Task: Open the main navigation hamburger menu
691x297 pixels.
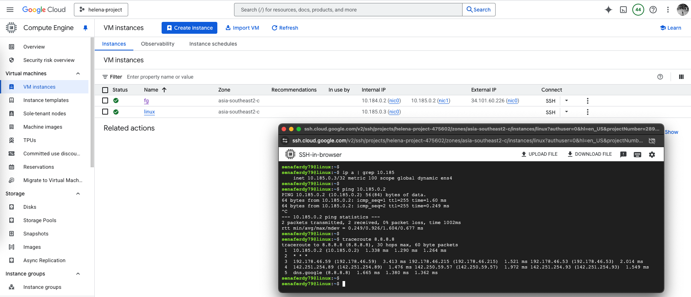Action: 10,10
